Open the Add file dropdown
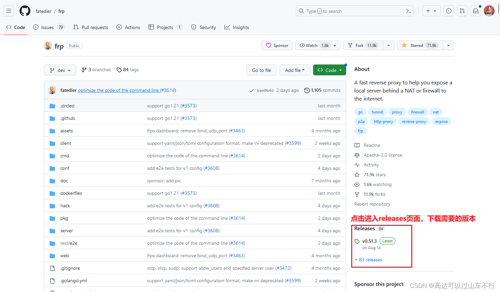 (x=295, y=70)
